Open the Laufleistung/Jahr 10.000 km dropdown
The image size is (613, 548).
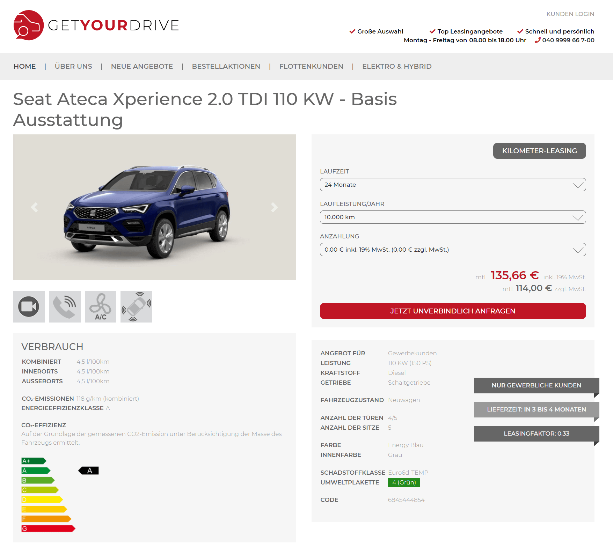pos(453,217)
